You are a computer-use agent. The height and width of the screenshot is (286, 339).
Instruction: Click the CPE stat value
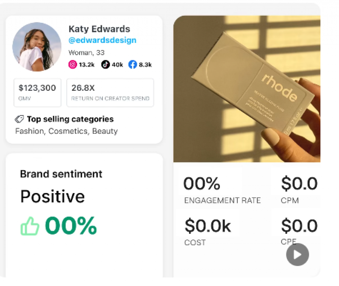pos(299,226)
